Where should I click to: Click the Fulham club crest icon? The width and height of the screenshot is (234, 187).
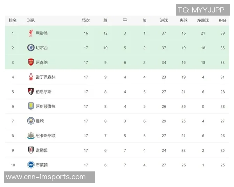[31, 150]
